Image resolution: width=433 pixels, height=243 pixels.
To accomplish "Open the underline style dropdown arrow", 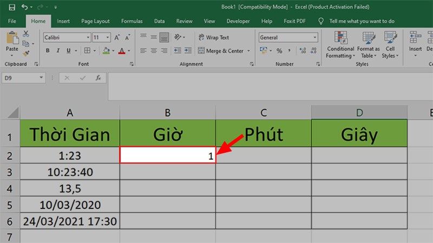I will pyautogui.click(x=76, y=51).
